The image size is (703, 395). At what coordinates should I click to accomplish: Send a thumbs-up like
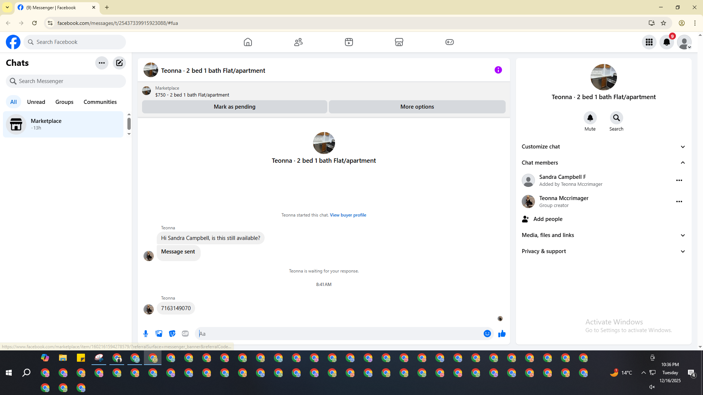[x=502, y=334]
